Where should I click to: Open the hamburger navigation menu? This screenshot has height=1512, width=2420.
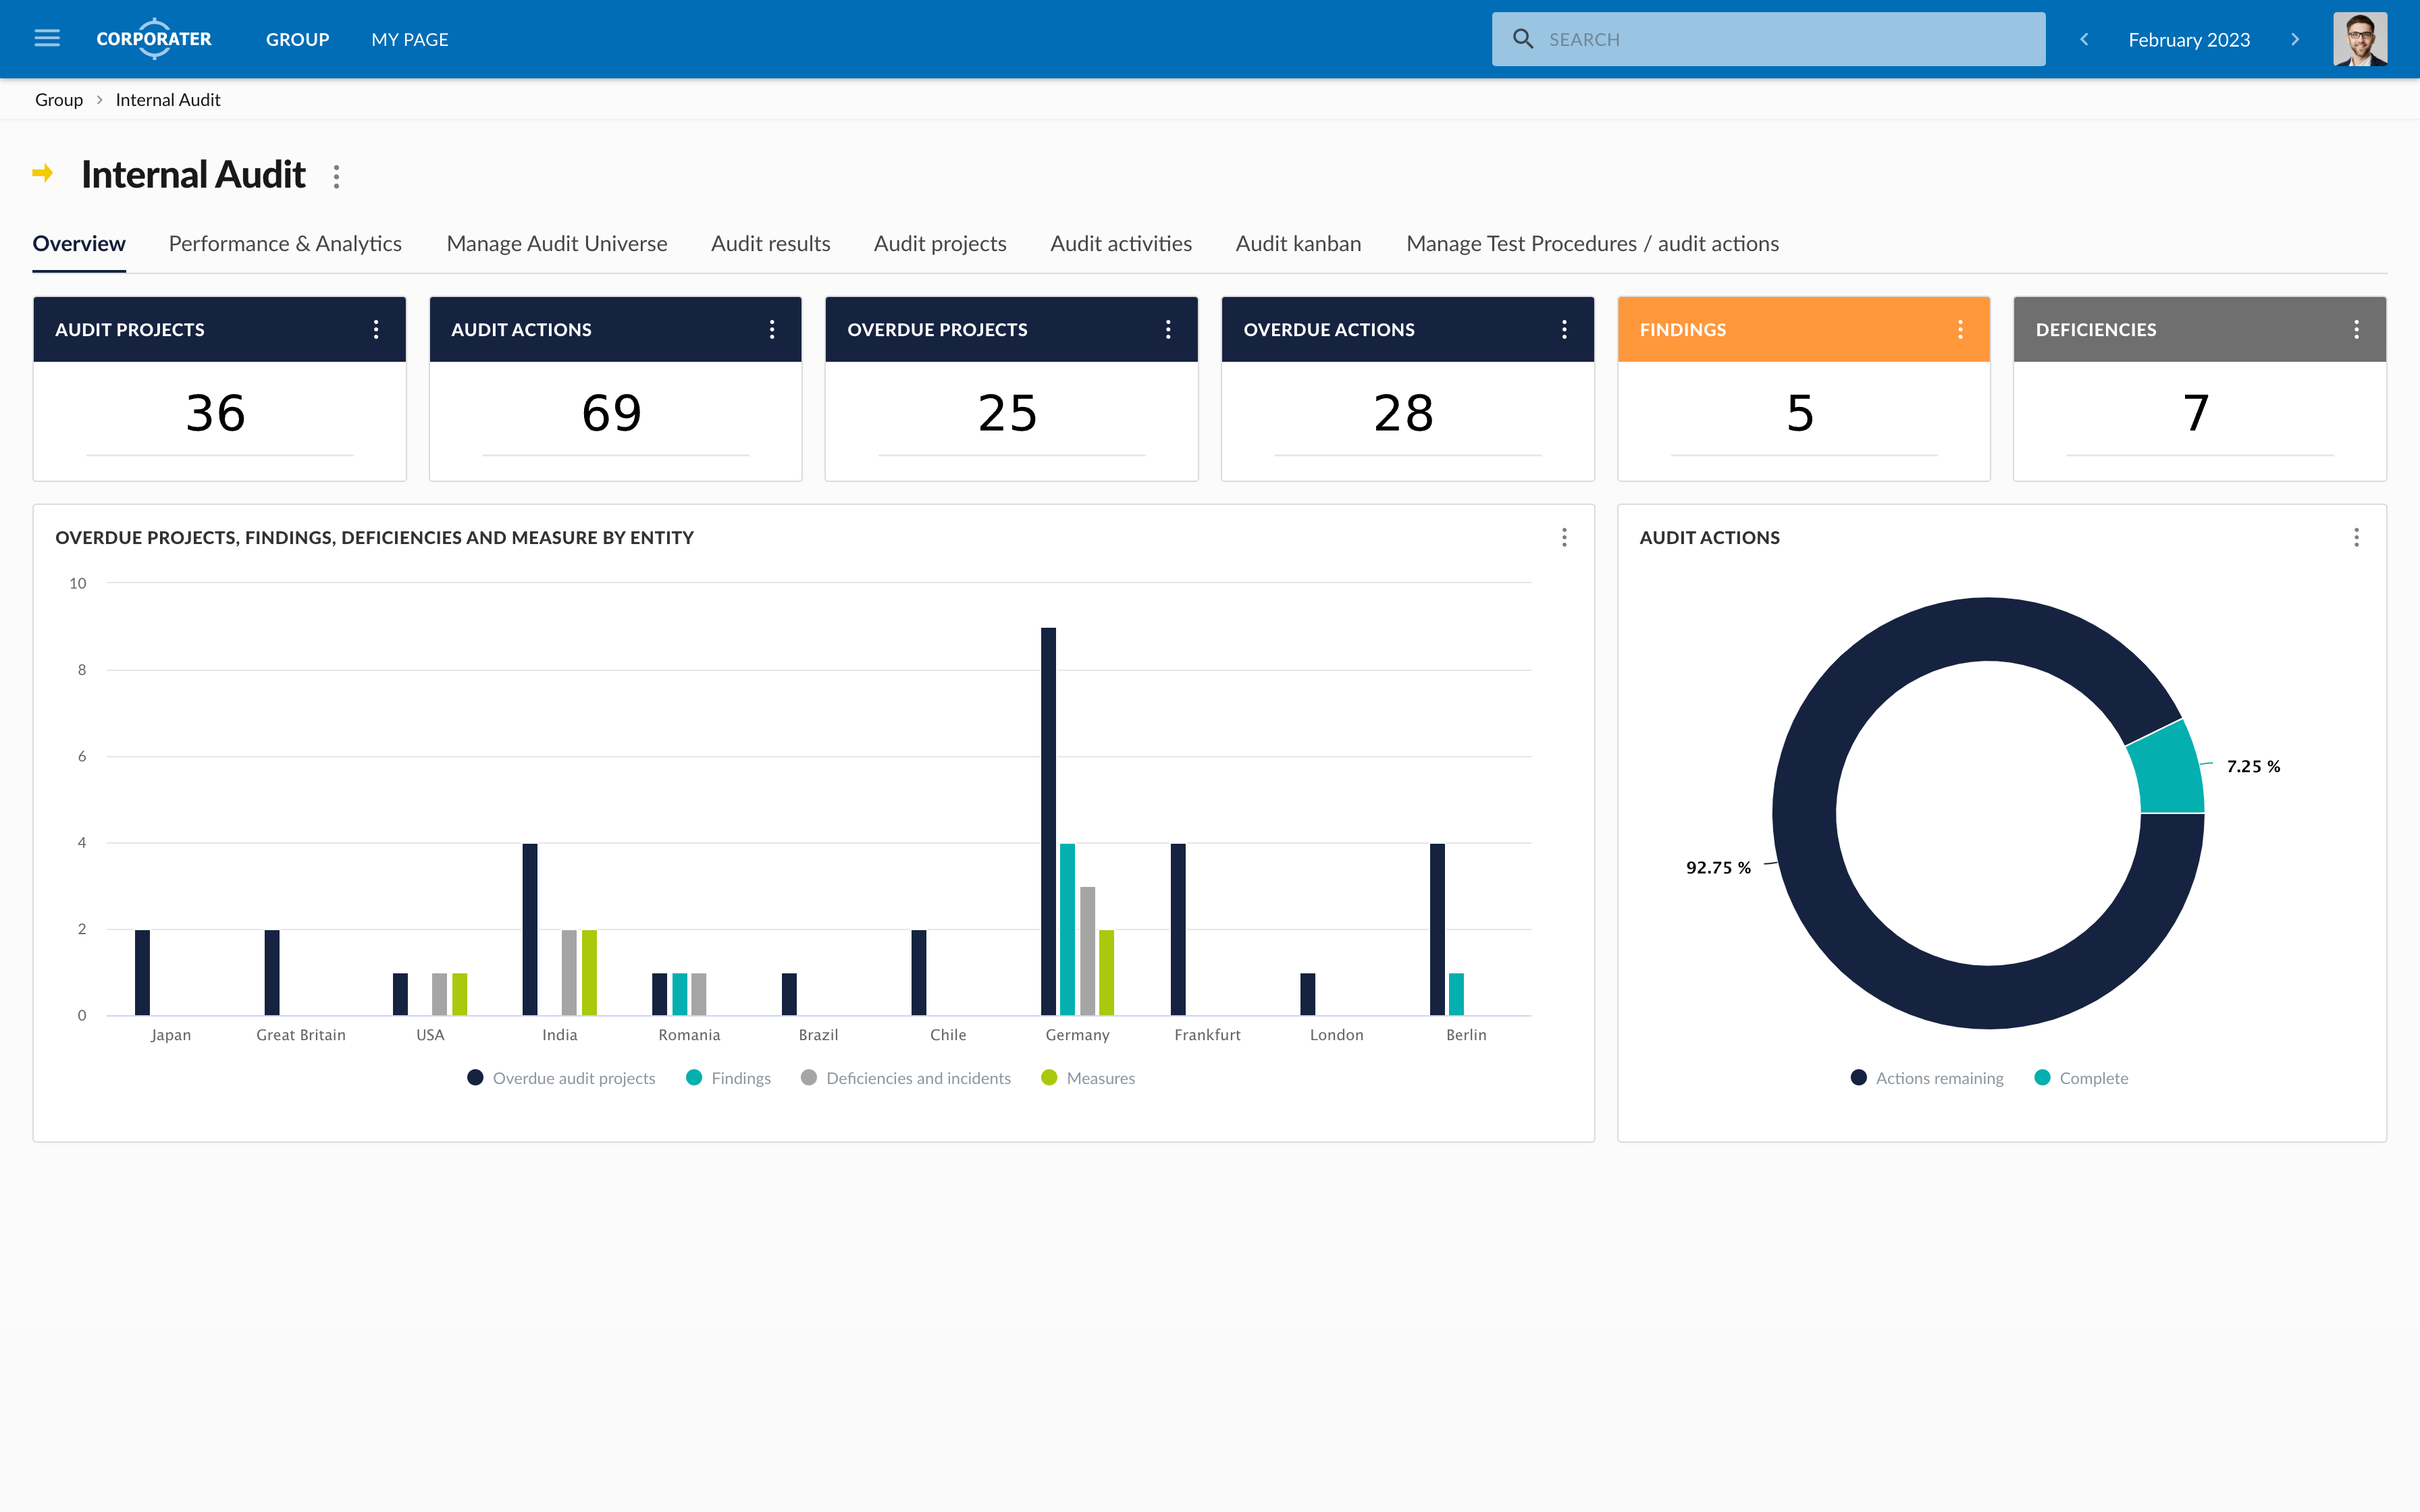(46, 38)
